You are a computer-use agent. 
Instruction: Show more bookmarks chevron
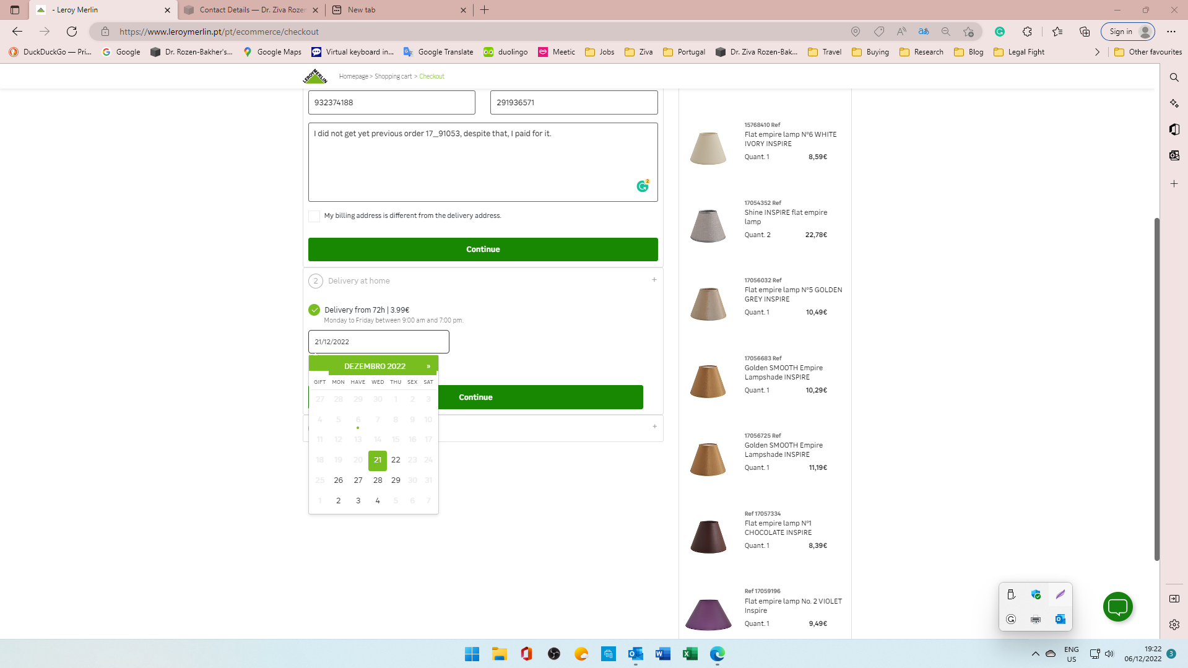click(1097, 52)
